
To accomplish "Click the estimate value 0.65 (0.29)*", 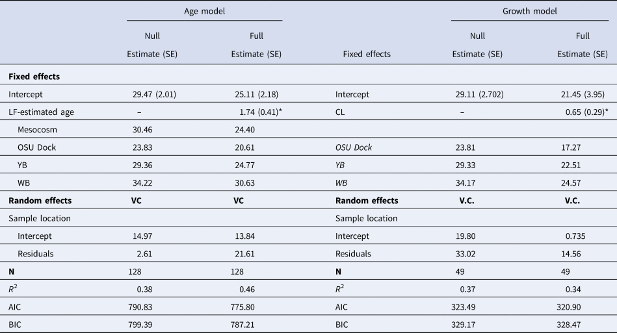I will [x=585, y=112].
